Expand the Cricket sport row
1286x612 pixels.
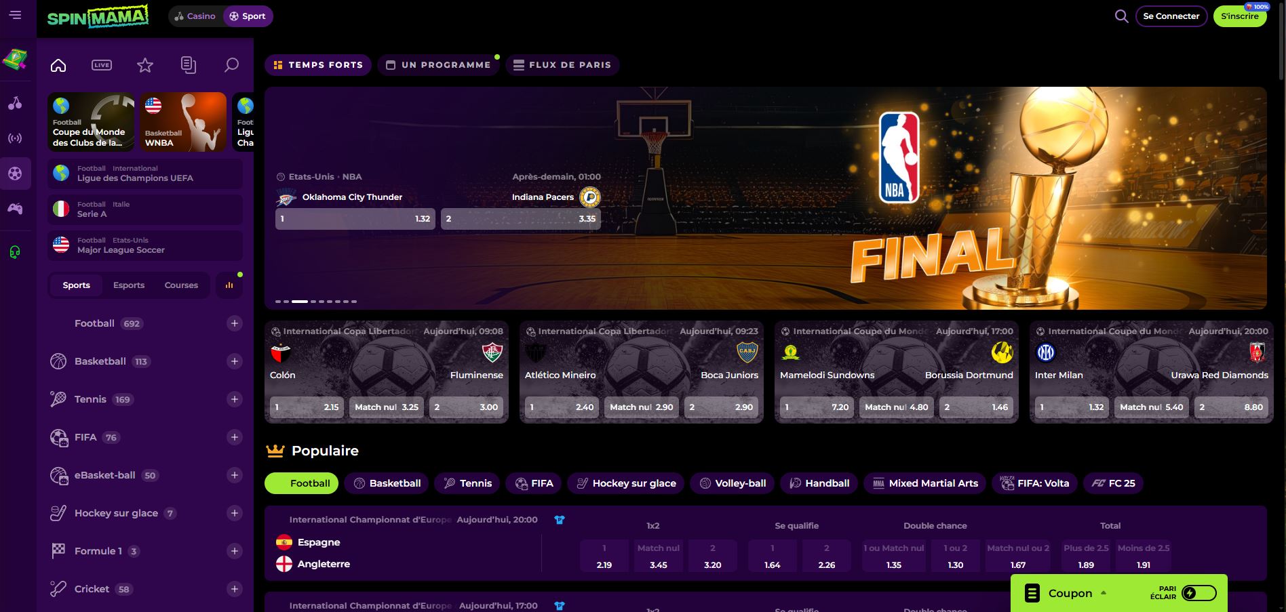(234, 589)
